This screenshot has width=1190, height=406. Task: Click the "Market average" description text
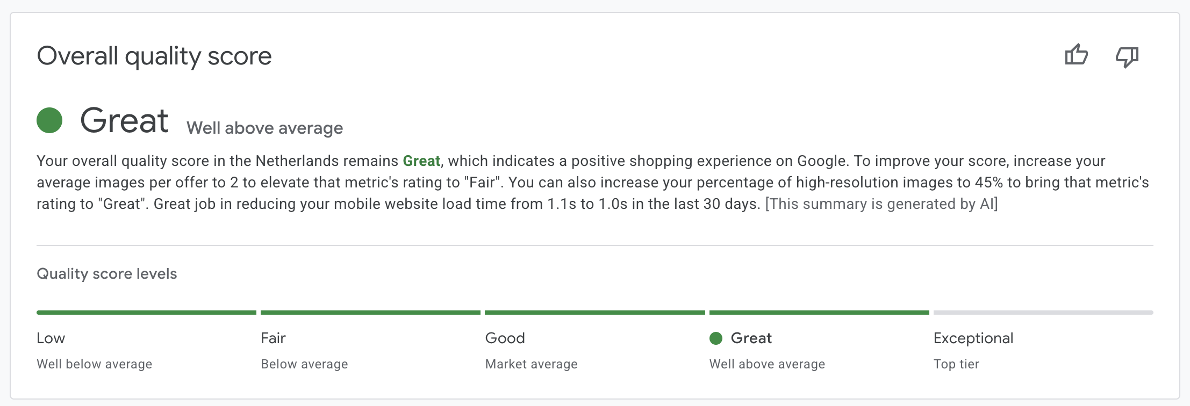[531, 364]
